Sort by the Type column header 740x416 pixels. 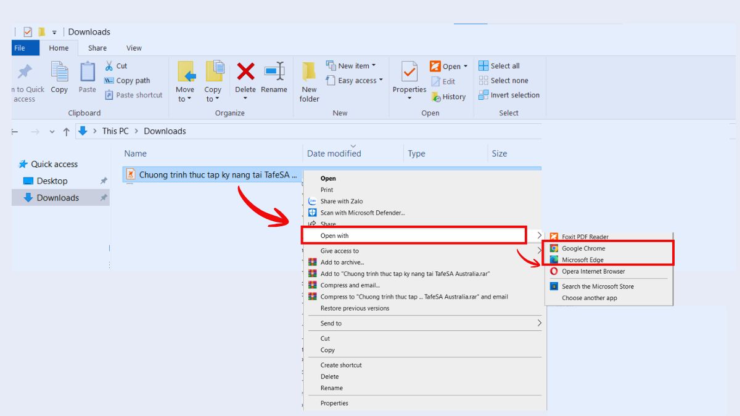(x=416, y=153)
